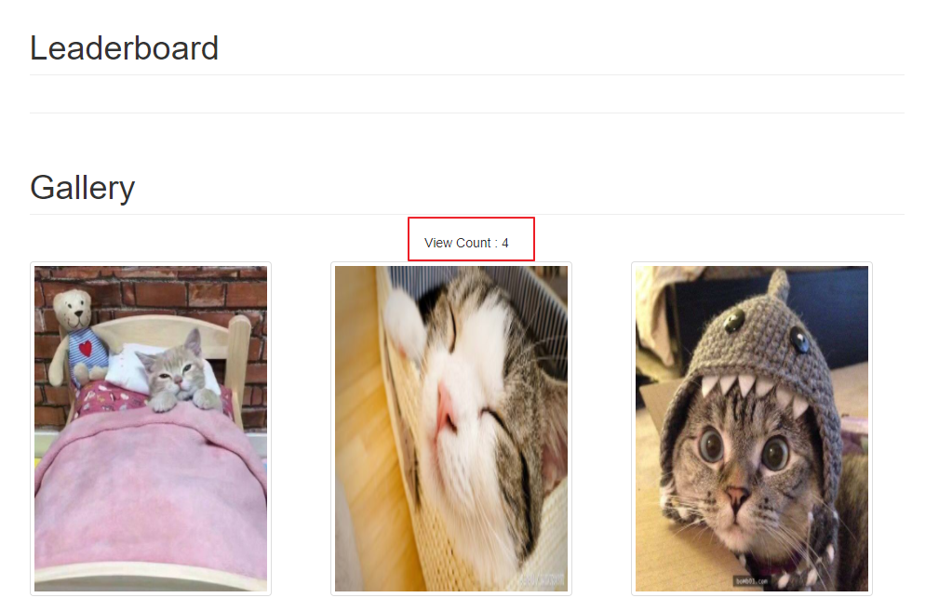Open the sleeping cat gallery thumbnail
The width and height of the screenshot is (939, 611).
[451, 429]
